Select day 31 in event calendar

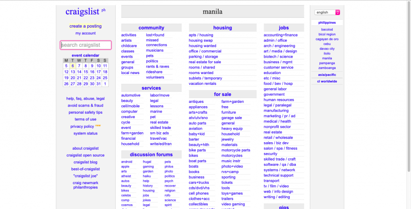[99, 84]
